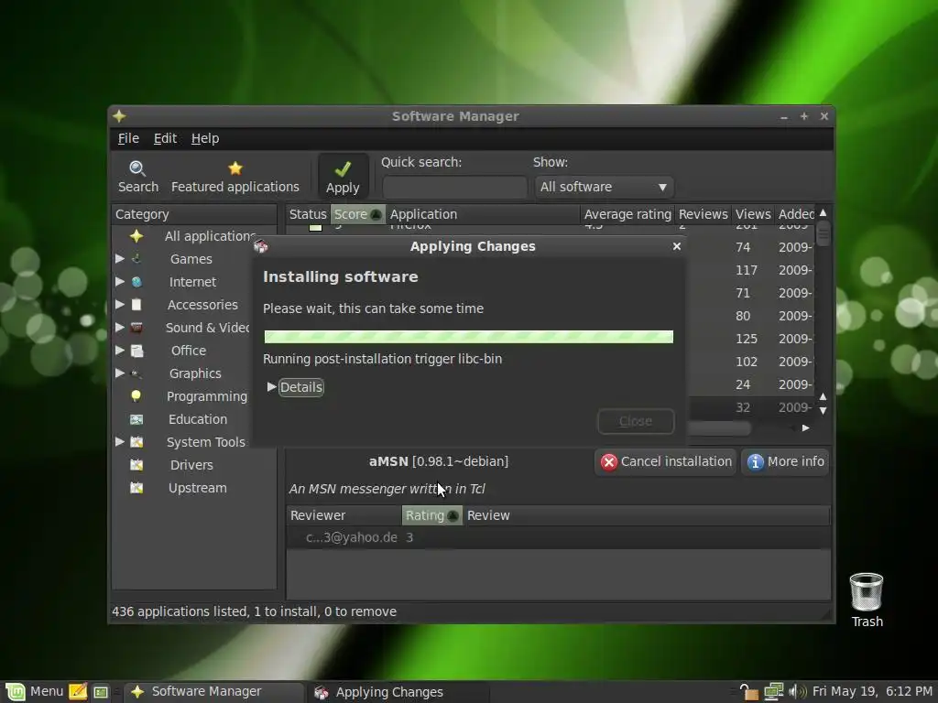Click the list scrollbar up arrow
Image resolution: width=938 pixels, height=703 pixels.
pyautogui.click(x=823, y=212)
